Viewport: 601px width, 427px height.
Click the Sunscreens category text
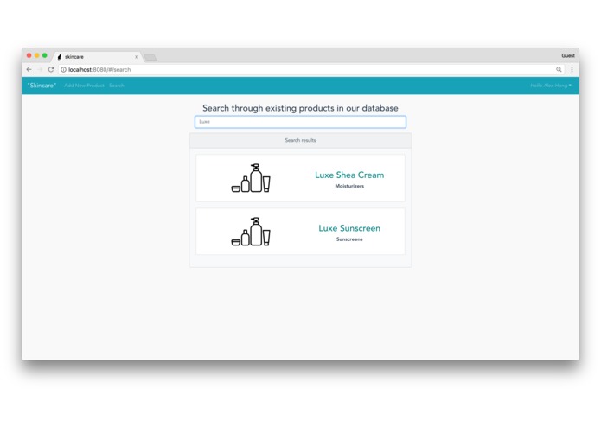point(349,239)
